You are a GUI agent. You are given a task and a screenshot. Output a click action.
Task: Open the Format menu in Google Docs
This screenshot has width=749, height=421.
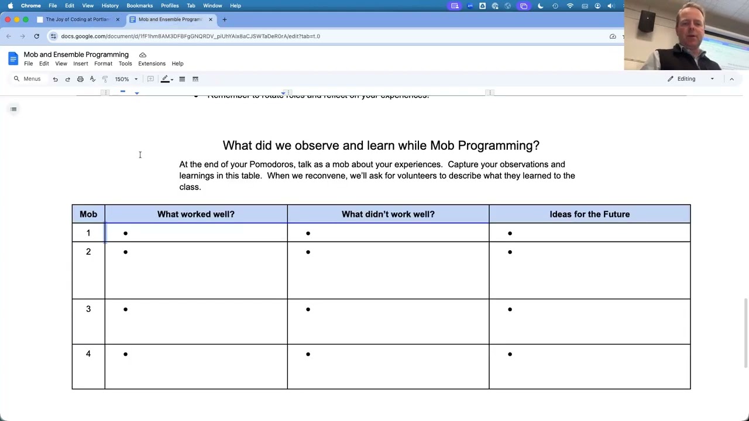coord(103,64)
